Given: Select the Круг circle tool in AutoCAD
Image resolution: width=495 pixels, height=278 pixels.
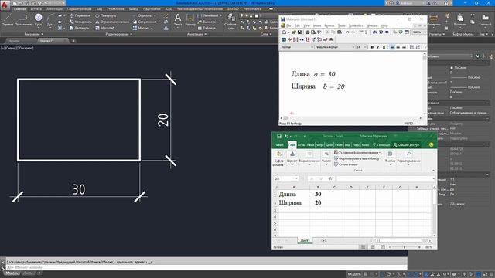Looking at the screenshot, I should point(38,19).
